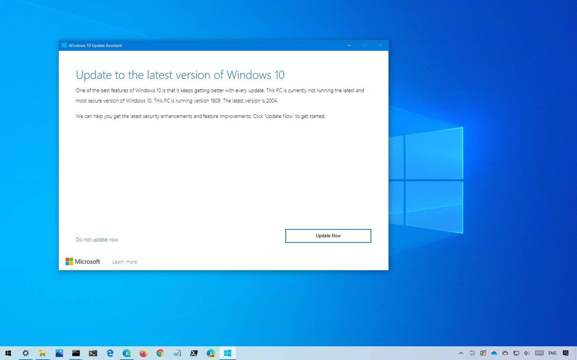This screenshot has width=577, height=360.
Task: Open the Action Center notifications
Action: click(565, 353)
